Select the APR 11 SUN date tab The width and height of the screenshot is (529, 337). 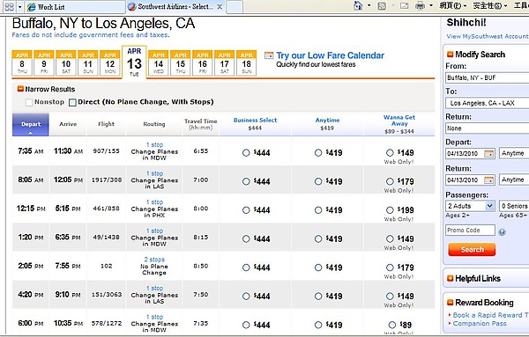click(x=87, y=63)
